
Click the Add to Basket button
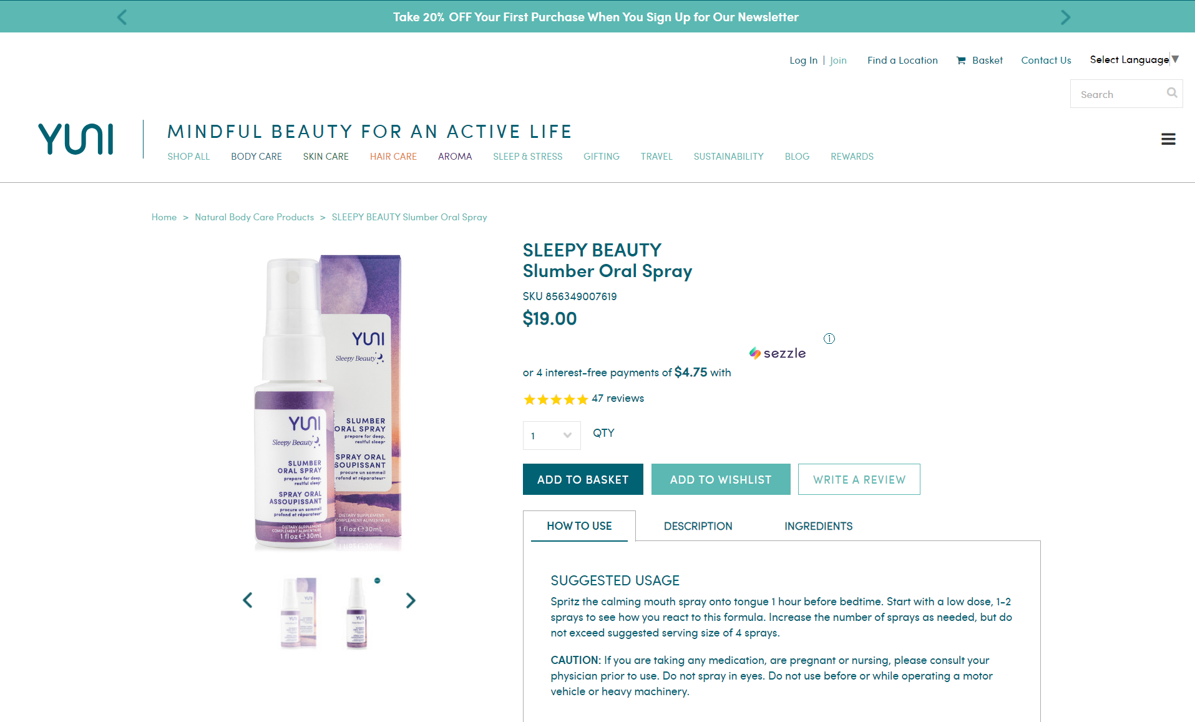[x=583, y=479]
